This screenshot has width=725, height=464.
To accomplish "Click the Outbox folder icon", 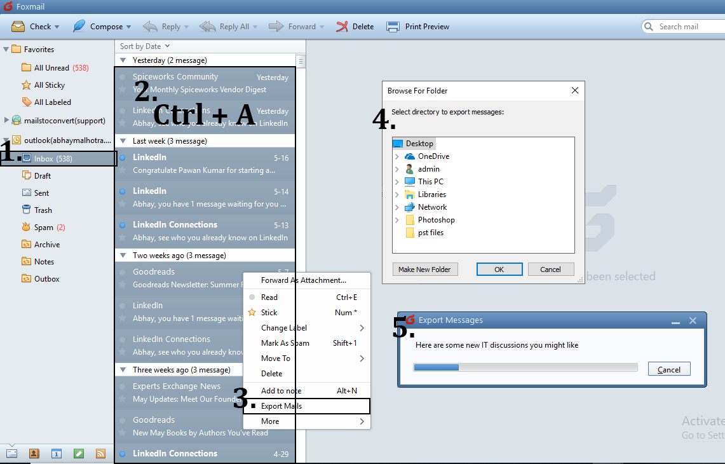I will click(26, 278).
